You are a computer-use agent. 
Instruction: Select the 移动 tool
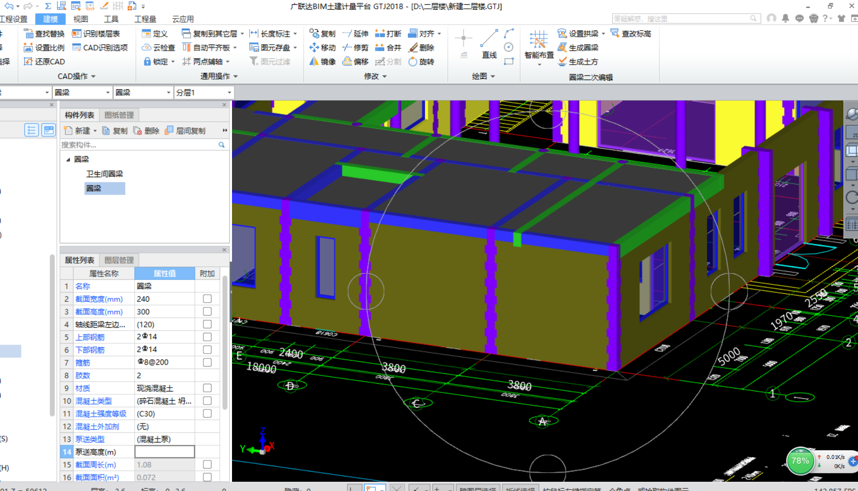[x=322, y=48]
